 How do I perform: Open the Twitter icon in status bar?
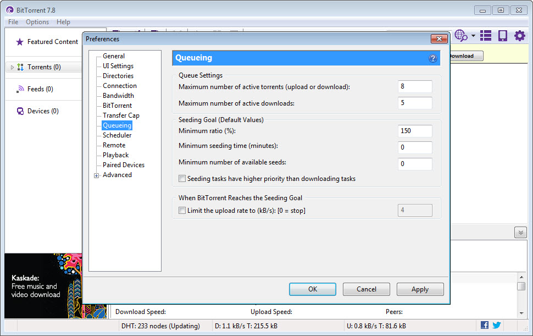(497, 325)
